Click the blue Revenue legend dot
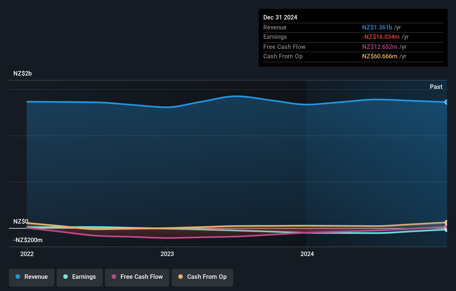The width and height of the screenshot is (456, 291). tap(18, 277)
